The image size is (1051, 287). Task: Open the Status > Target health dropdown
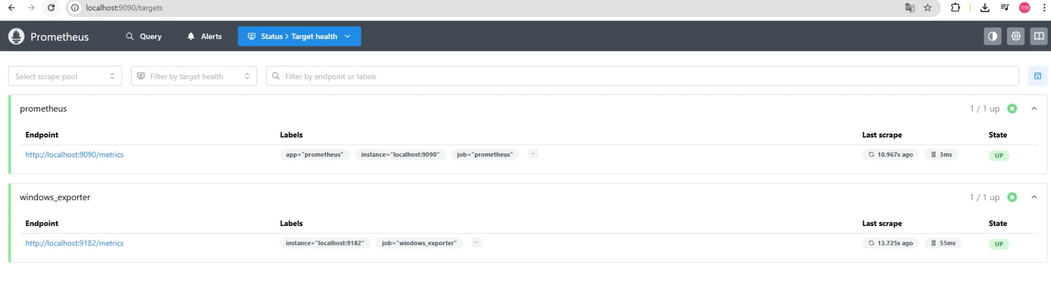(x=299, y=36)
